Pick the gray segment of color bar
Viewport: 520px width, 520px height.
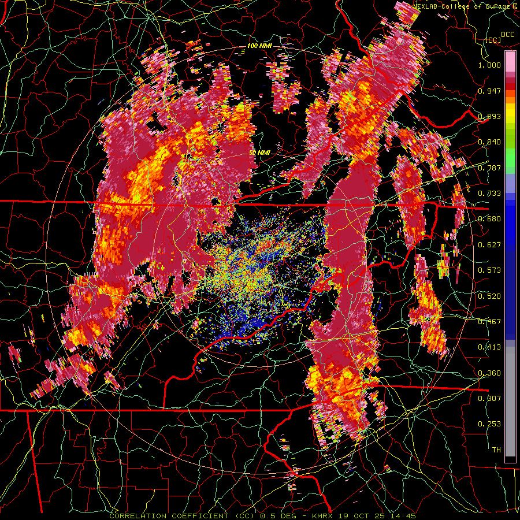coord(510,402)
